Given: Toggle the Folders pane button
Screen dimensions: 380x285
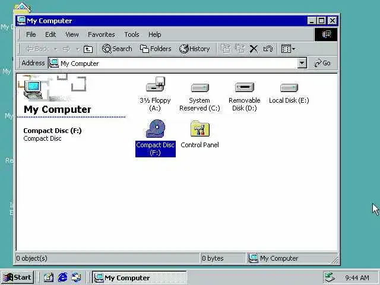Looking at the screenshot, I should [x=156, y=49].
